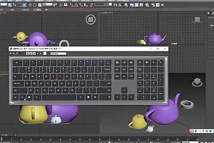
Task: Open the Render Setup icon
Action: [153, 5]
